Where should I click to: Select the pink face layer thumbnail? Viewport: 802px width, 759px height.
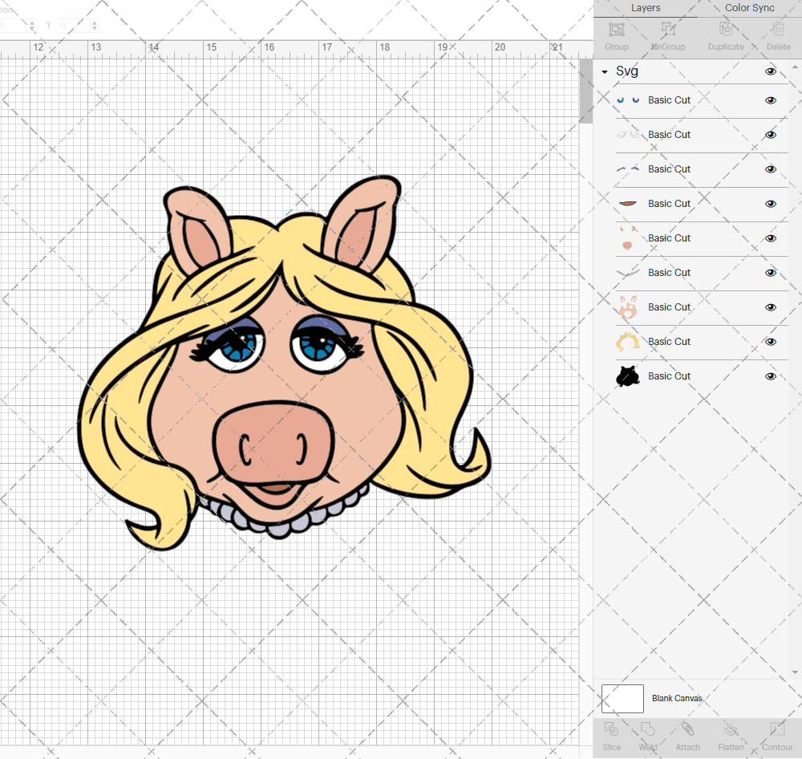pos(628,307)
